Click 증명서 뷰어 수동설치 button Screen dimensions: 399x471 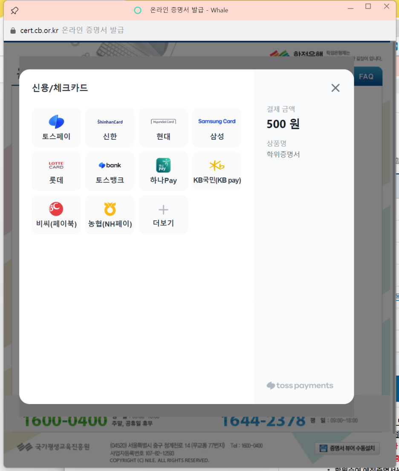coord(347,448)
